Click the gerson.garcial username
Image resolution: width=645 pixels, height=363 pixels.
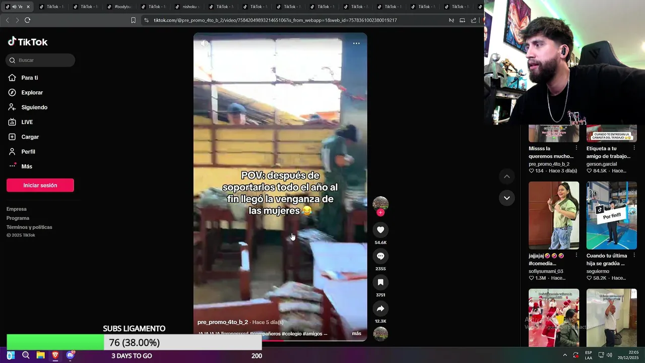pos(602,164)
